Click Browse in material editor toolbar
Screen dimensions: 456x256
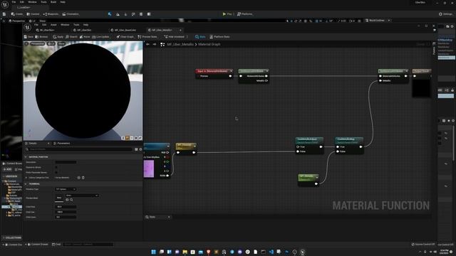point(41,37)
